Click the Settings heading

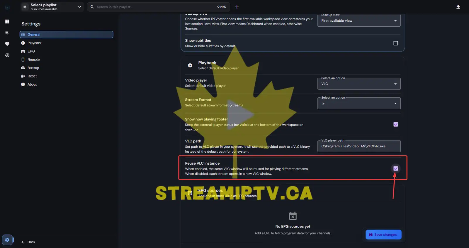pyautogui.click(x=31, y=24)
